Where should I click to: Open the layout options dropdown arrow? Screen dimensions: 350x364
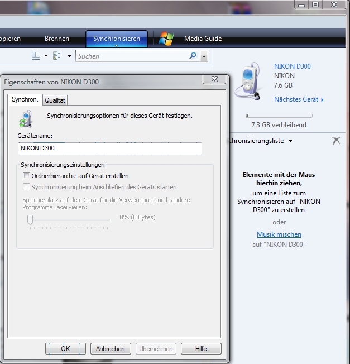(46, 56)
